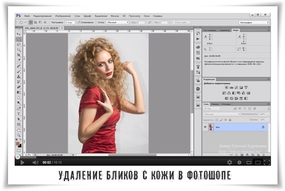The width and height of the screenshot is (285, 191).
Task: Switch to the Навигатор tab
Action: (224, 30)
